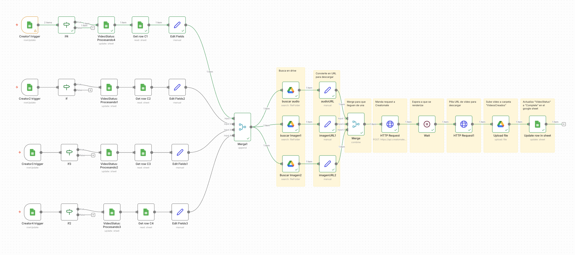Select the Creator3 trigger node

click(x=32, y=152)
